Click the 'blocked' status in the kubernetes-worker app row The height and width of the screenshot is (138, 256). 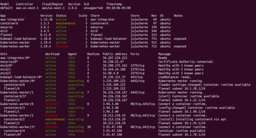pos(62,46)
